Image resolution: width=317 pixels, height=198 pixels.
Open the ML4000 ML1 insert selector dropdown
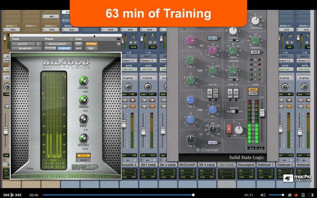pos(27,48)
